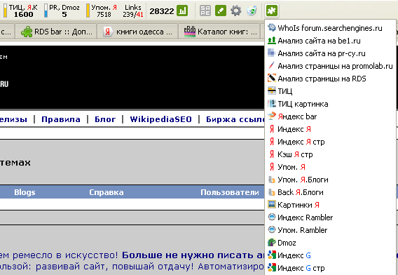Click the green bar chart icon beside 28322

point(182,11)
